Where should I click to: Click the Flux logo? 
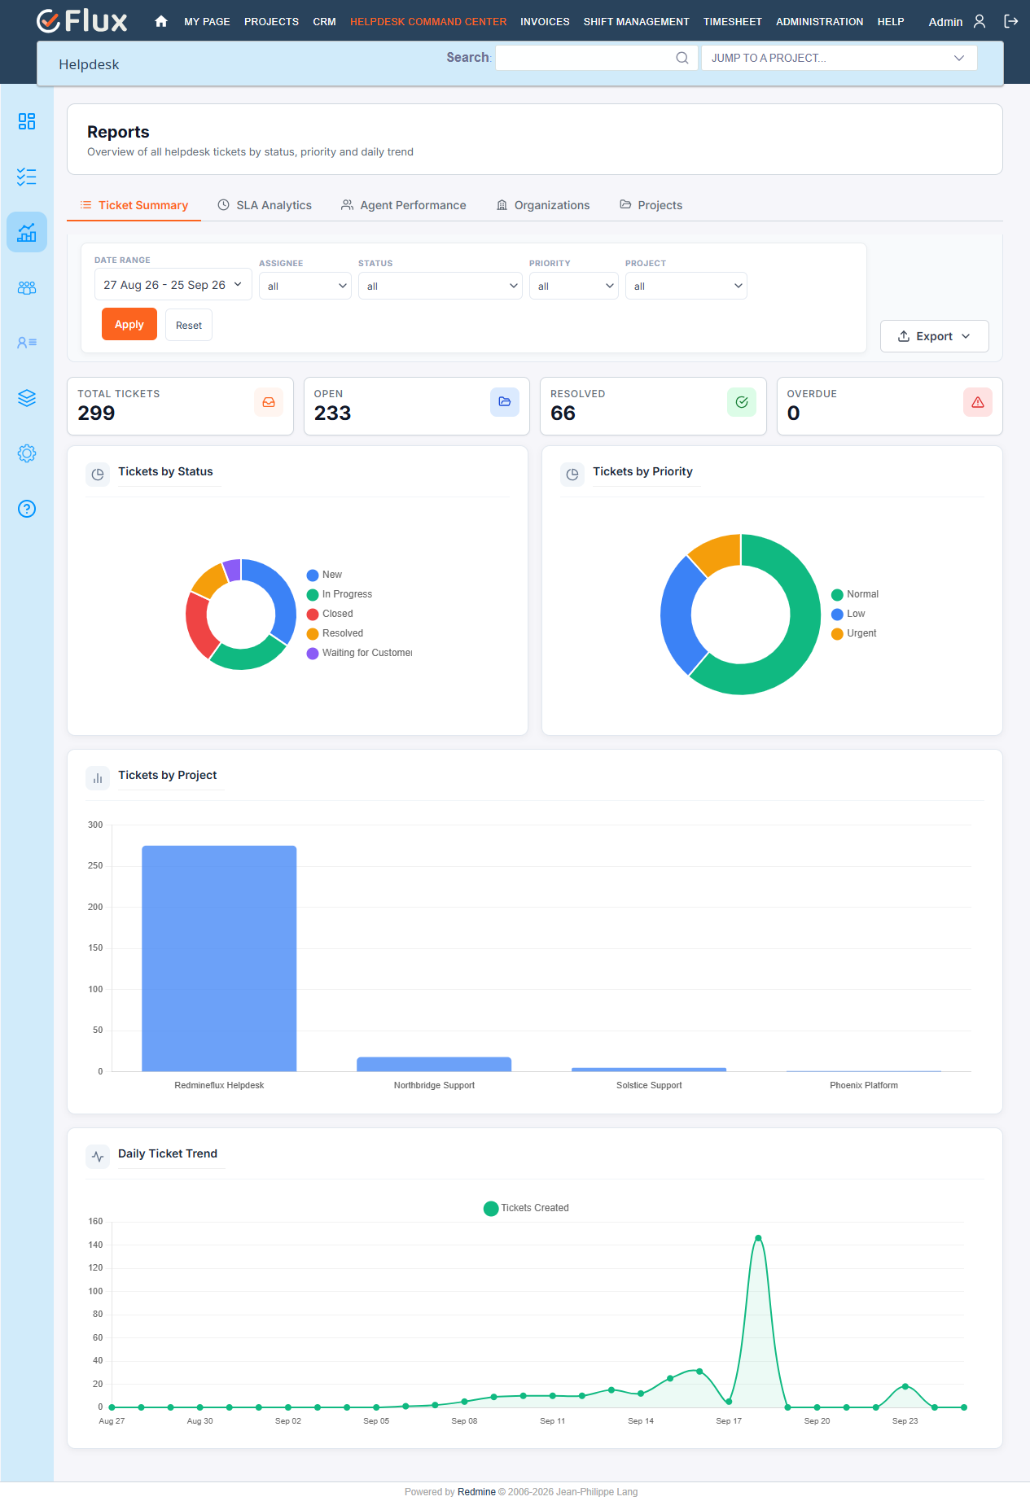coord(82,21)
